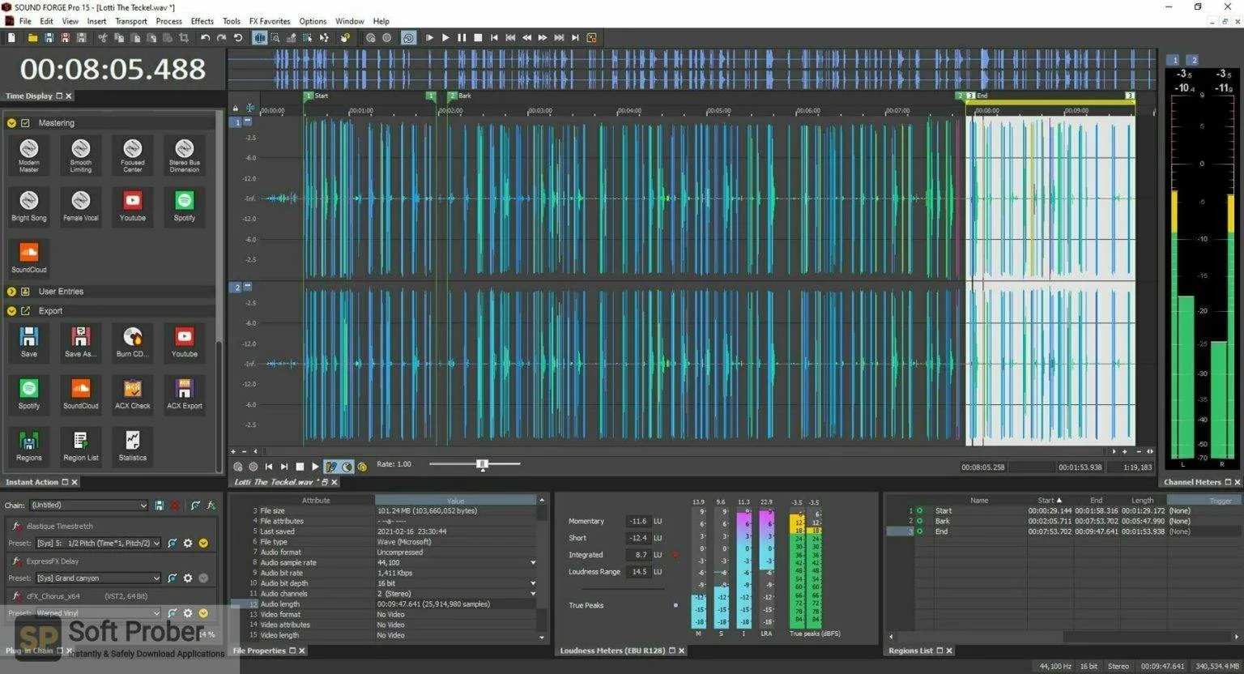
Task: Open the Insert menu
Action: pos(96,21)
